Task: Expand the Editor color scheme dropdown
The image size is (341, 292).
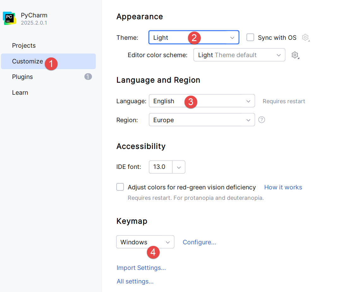Action: pyautogui.click(x=239, y=55)
